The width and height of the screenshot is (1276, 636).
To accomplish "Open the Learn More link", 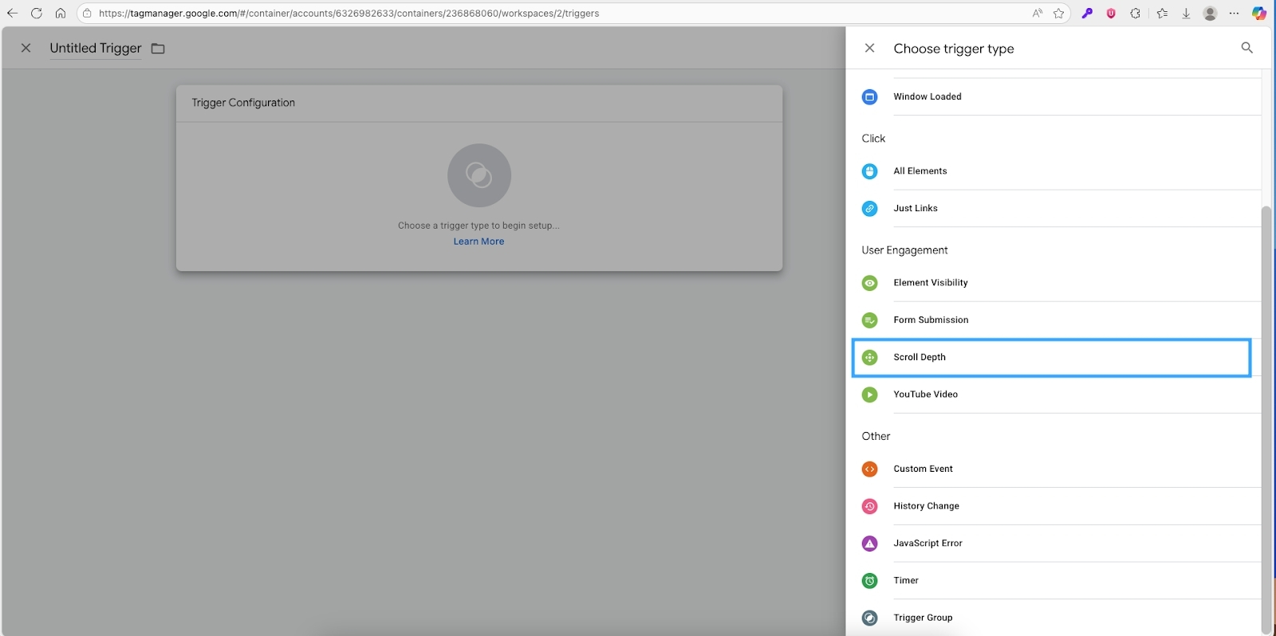I will point(478,241).
